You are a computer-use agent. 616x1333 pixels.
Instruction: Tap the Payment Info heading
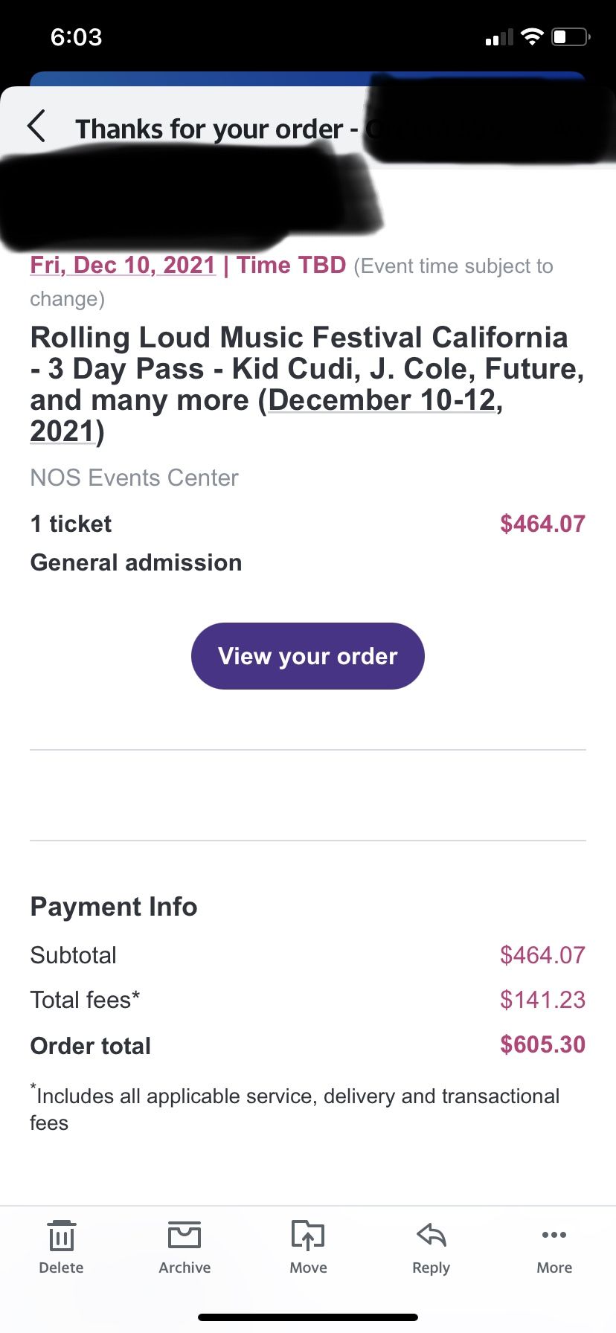coord(114,907)
